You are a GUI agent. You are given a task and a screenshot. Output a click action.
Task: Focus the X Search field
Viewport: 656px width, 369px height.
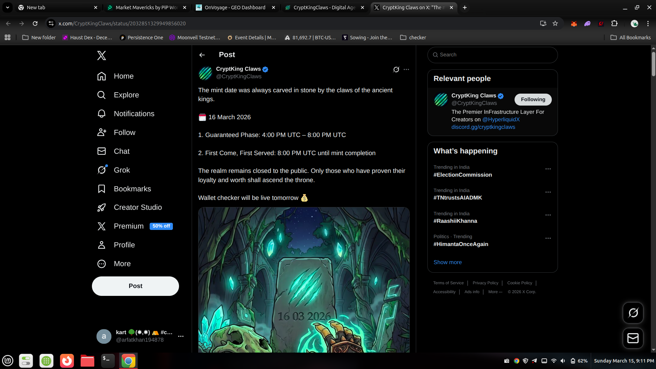pyautogui.click(x=492, y=55)
